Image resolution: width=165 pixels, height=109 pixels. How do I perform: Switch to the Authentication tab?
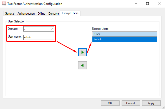26,14
